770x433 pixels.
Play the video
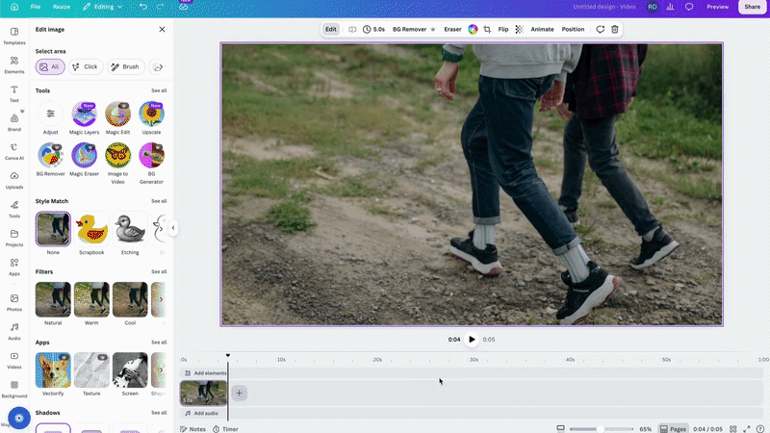pos(472,340)
